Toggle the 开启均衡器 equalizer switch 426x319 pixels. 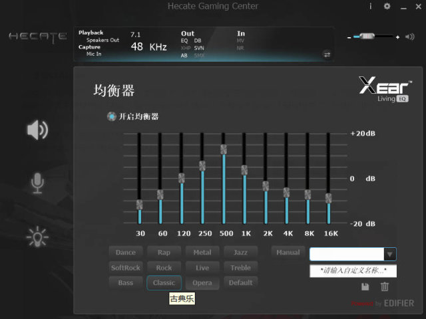pyautogui.click(x=111, y=117)
